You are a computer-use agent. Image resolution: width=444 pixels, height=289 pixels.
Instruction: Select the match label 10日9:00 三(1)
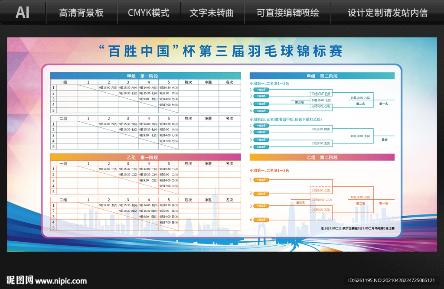click(x=321, y=210)
